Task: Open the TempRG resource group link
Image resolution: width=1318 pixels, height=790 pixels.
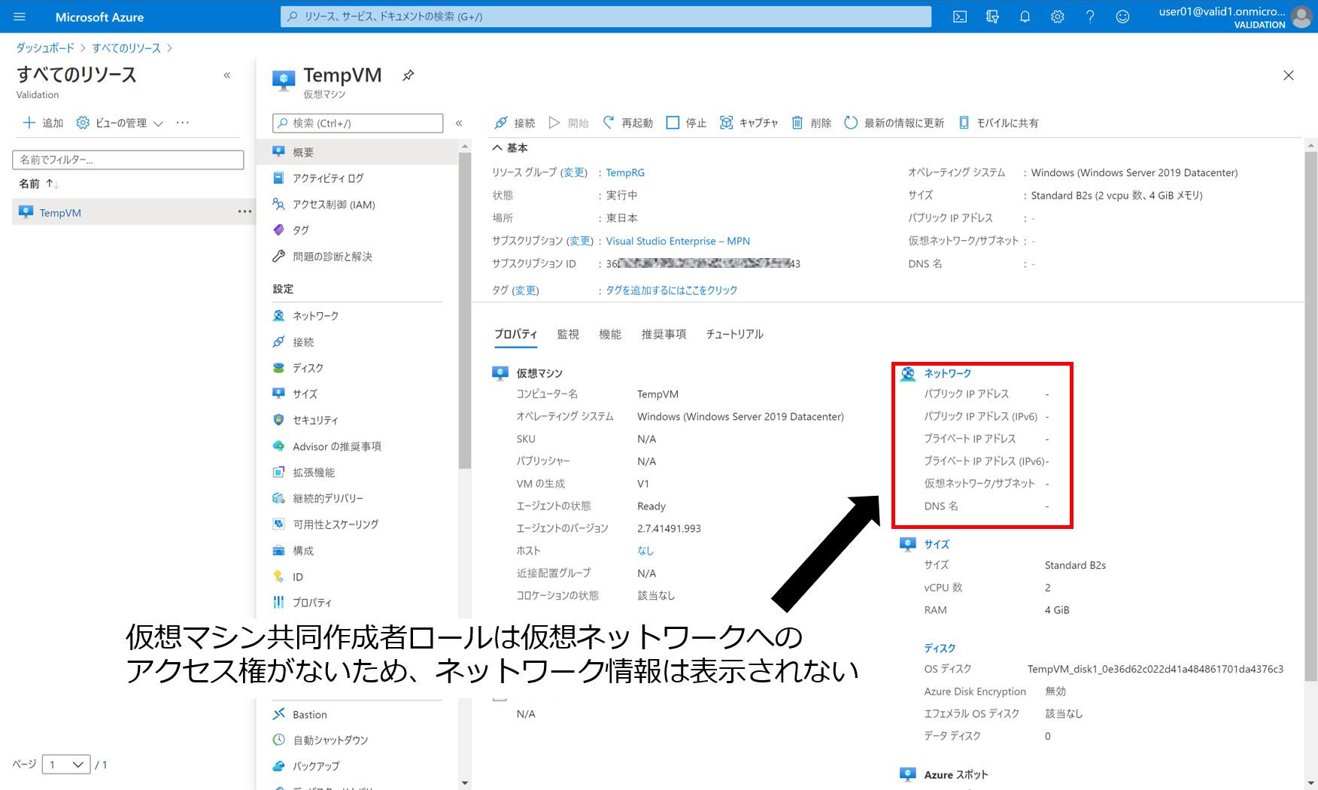Action: (x=625, y=172)
